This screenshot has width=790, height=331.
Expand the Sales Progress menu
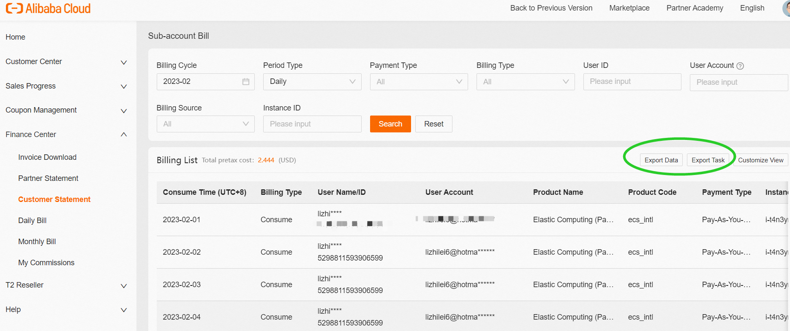coord(124,86)
